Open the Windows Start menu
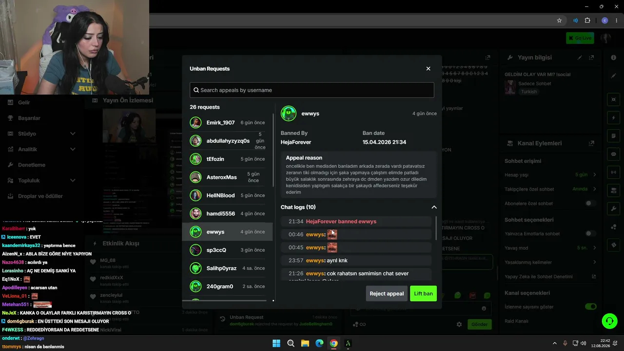624x351 pixels. (276, 343)
